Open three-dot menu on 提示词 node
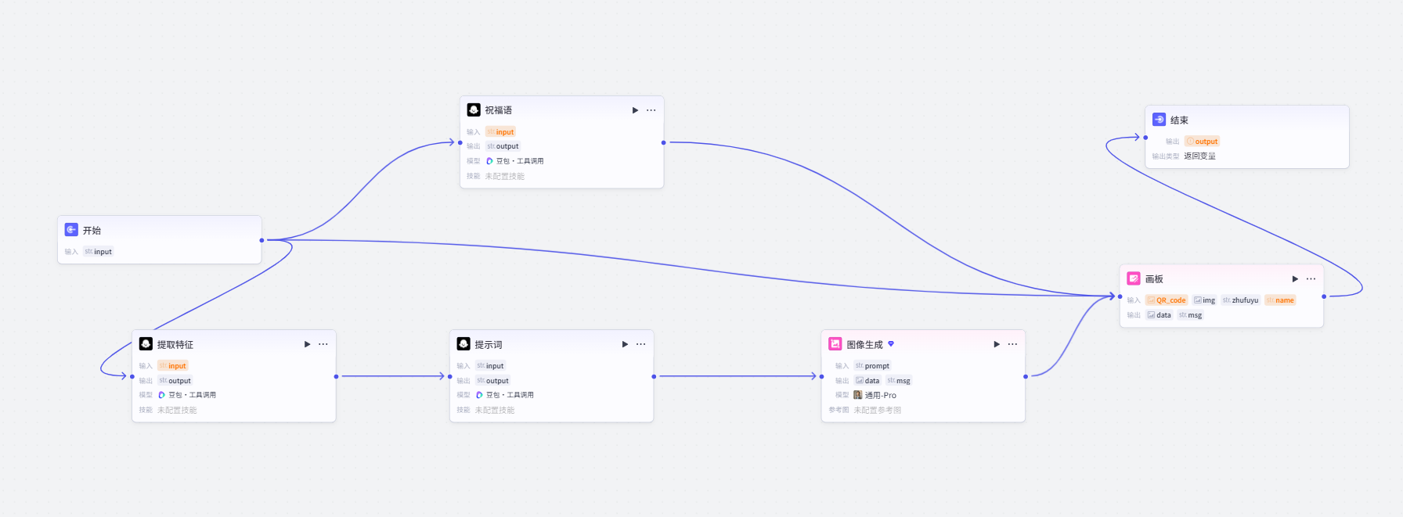The width and height of the screenshot is (1403, 517). tap(640, 344)
